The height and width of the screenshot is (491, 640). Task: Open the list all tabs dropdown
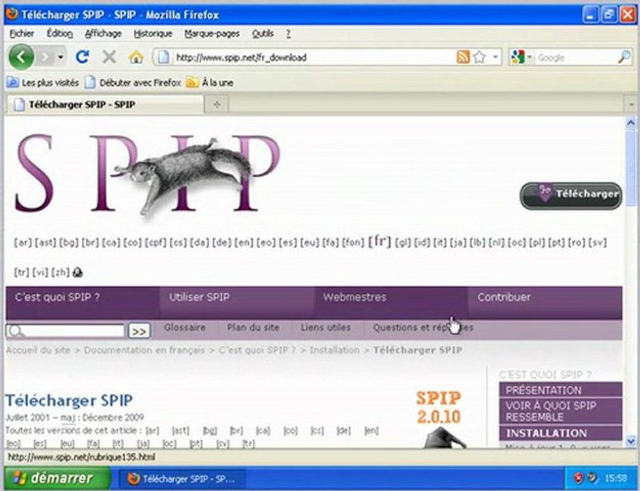click(x=631, y=104)
